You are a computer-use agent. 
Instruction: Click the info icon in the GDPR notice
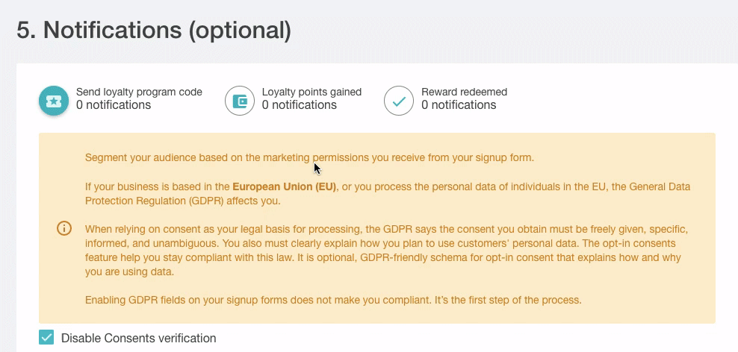coord(64,229)
